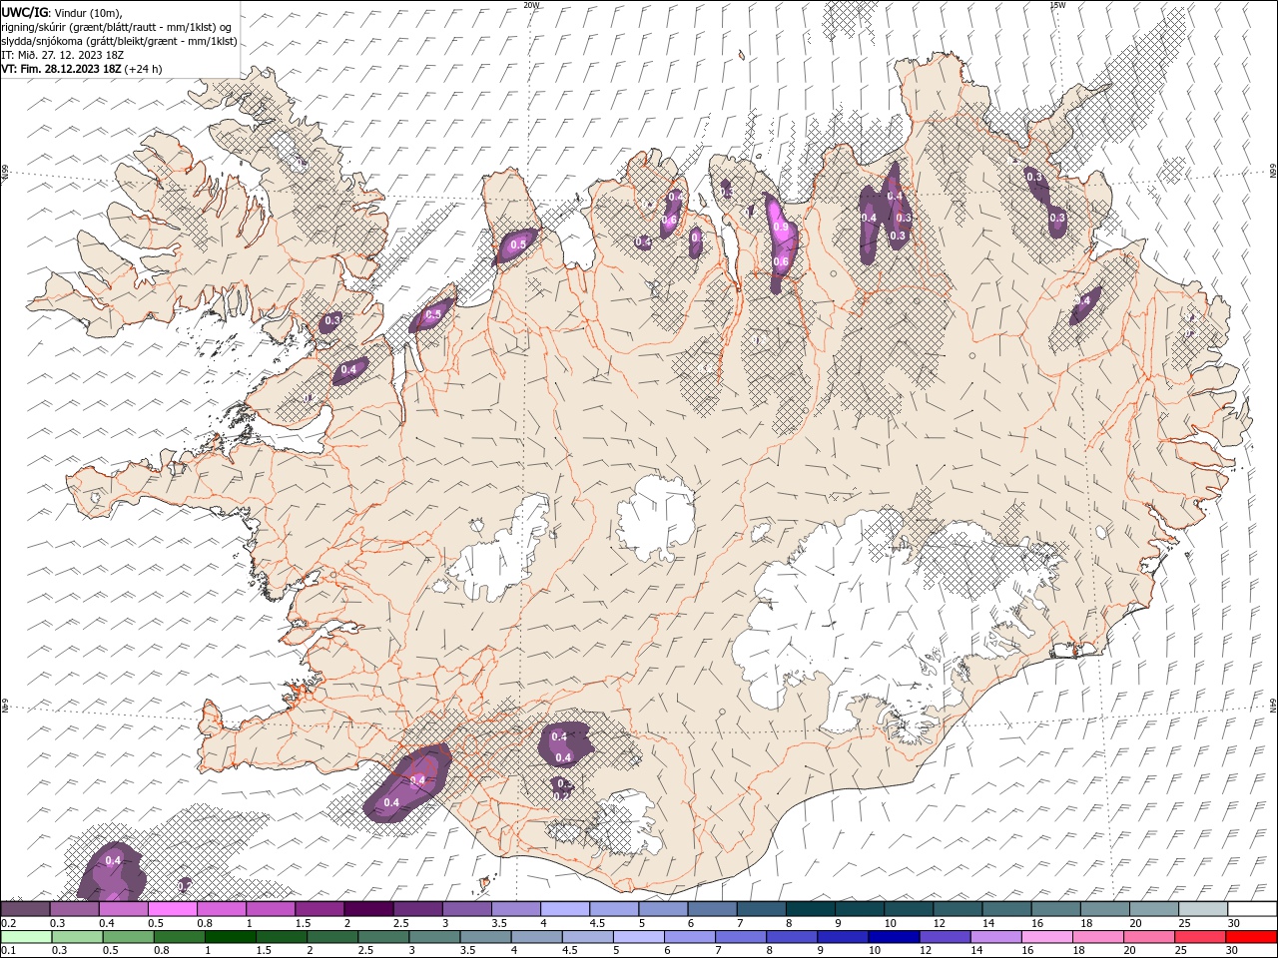Click the bright red above-30 rain legend swatch
Screen dimensions: 1278x958
(x=1250, y=937)
